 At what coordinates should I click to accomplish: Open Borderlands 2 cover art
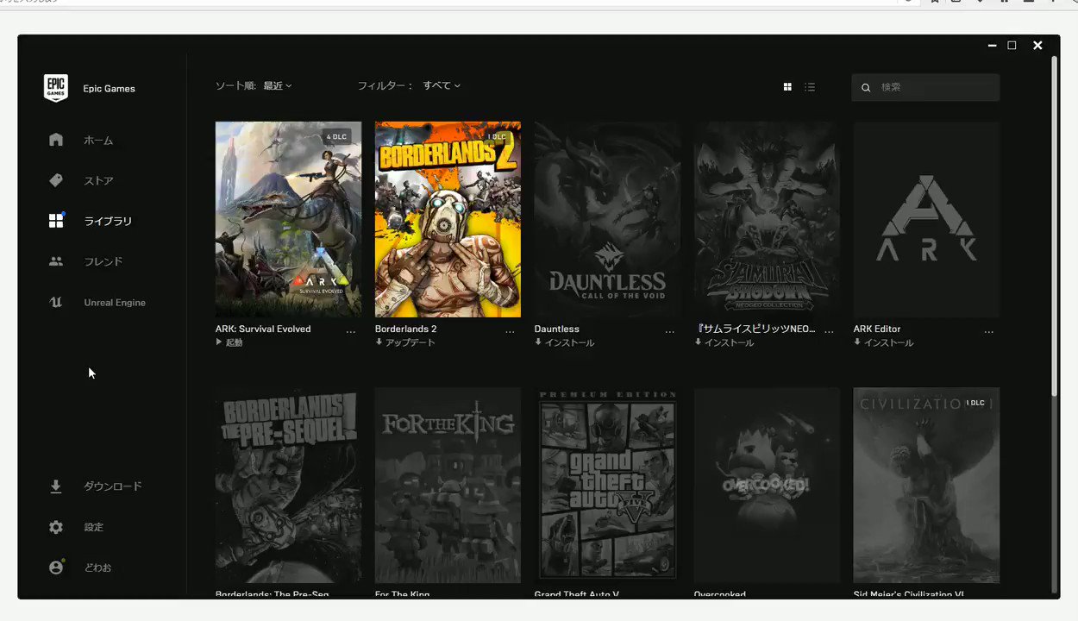point(448,219)
